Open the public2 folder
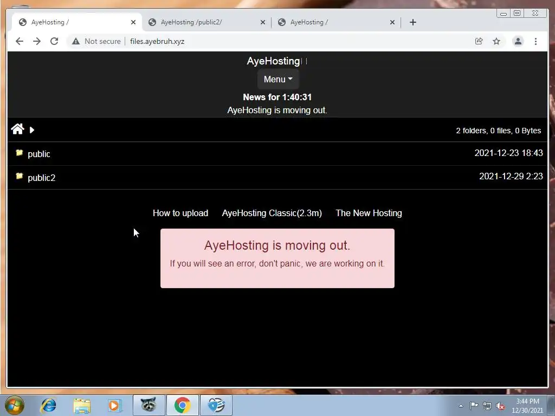This screenshot has height=416, width=555. [41, 178]
